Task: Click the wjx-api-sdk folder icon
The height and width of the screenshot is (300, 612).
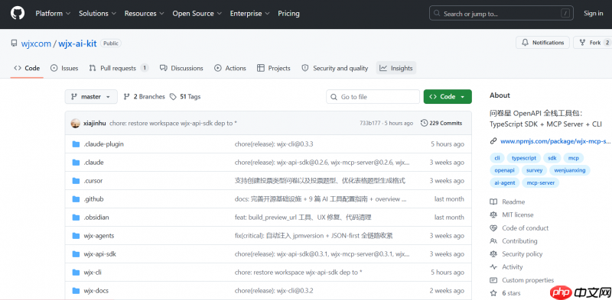Action: [x=76, y=254]
